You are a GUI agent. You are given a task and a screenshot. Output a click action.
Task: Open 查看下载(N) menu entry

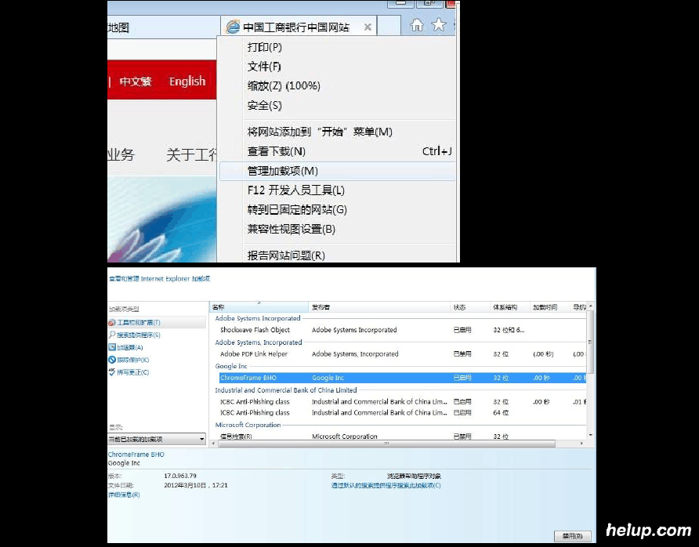[276, 151]
